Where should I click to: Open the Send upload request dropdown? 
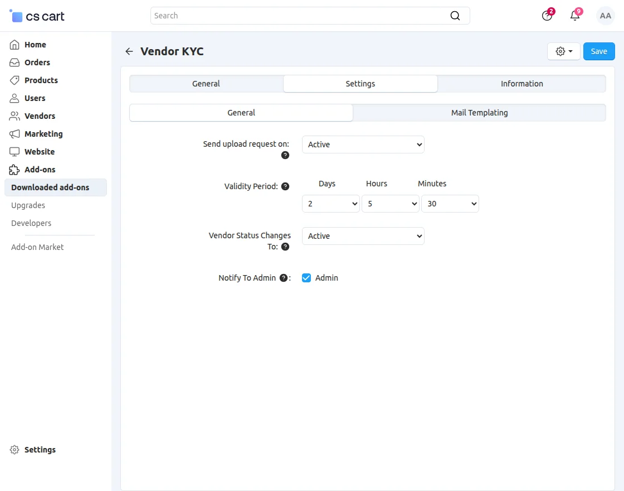[363, 144]
